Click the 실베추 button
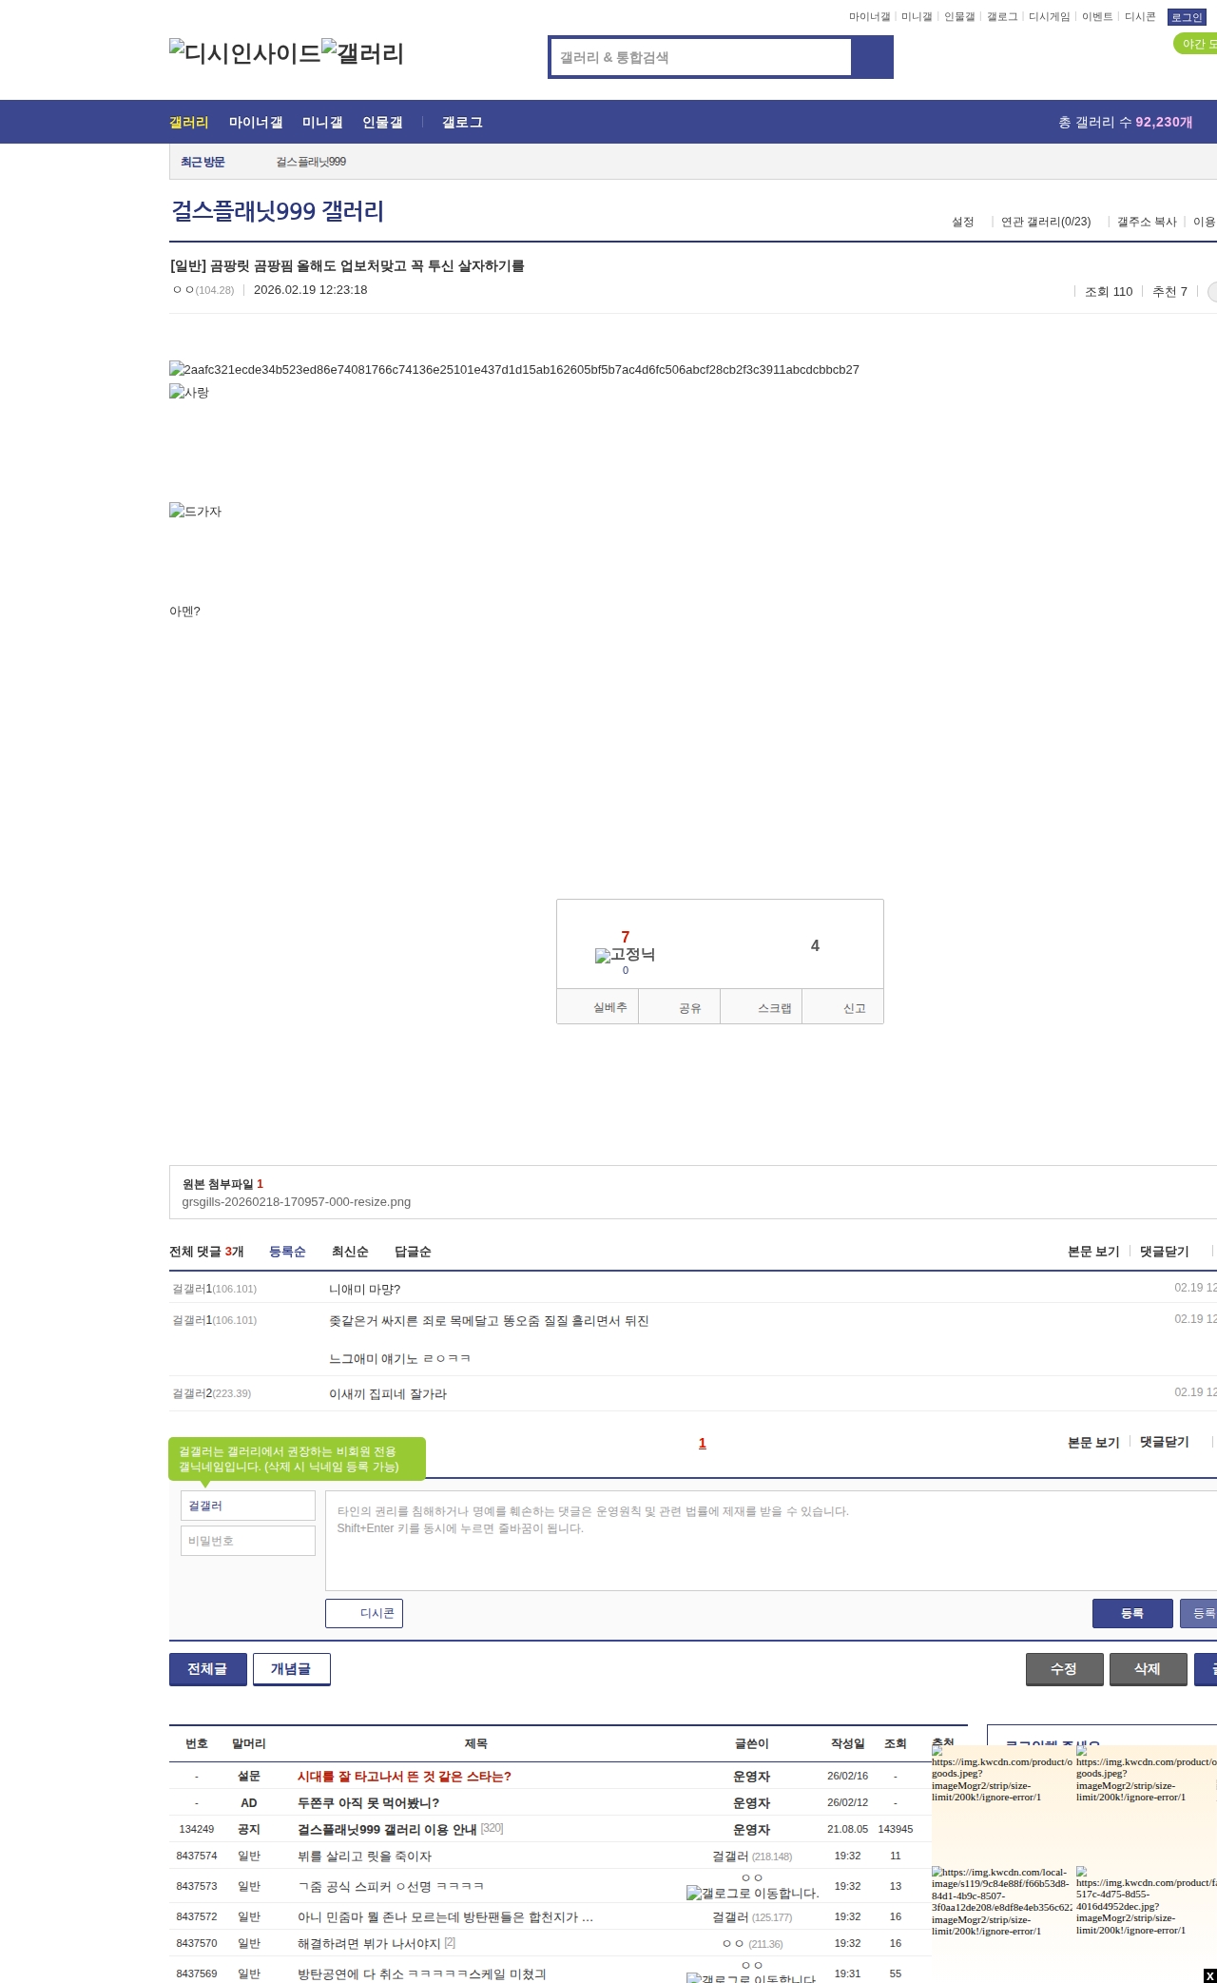 pyautogui.click(x=598, y=1007)
